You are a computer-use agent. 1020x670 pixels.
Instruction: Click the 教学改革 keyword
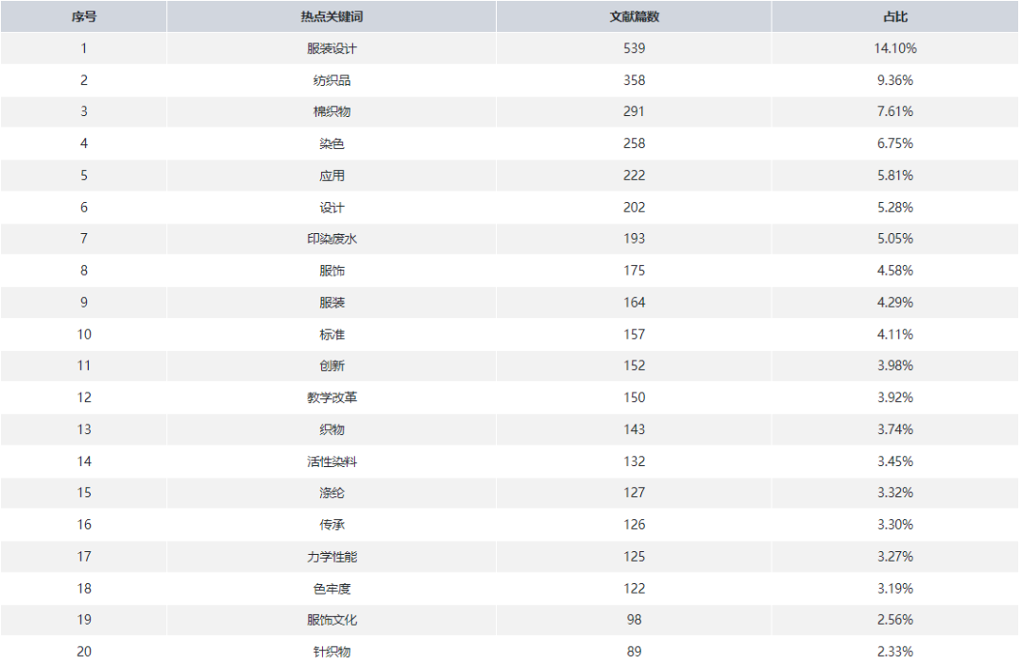click(x=331, y=397)
